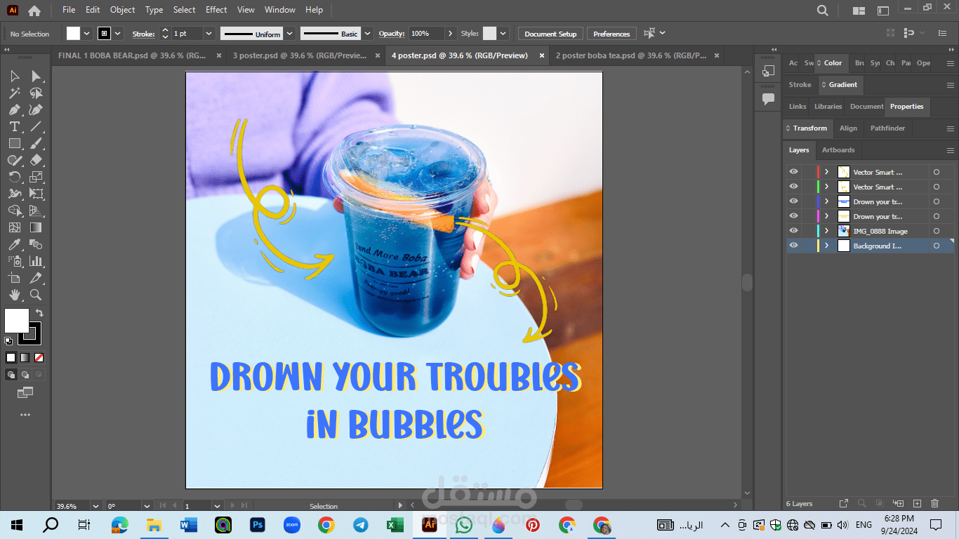
Task: Select the Zoom tool magnifier
Action: coord(37,295)
